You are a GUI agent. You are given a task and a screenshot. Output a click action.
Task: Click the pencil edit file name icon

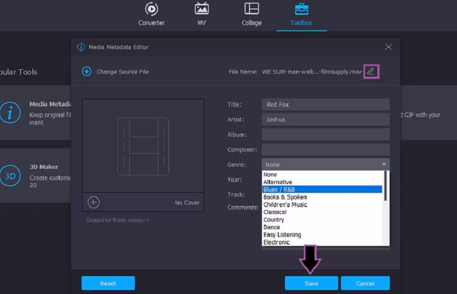371,71
